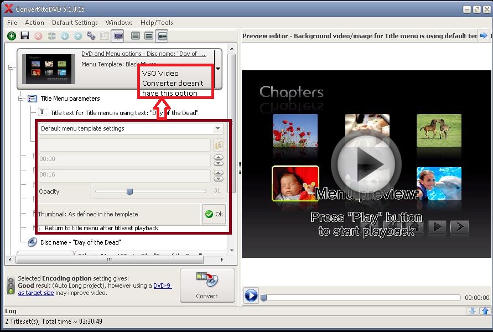Select the sleeping baby chapter thumbnail
This screenshot has height=332, width=493.
[295, 184]
